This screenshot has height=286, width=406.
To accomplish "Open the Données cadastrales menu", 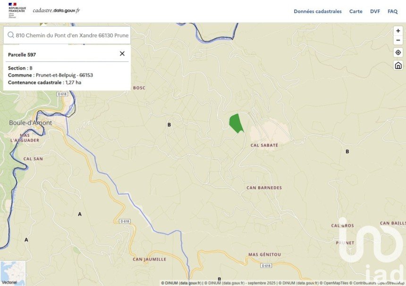I will pyautogui.click(x=317, y=11).
